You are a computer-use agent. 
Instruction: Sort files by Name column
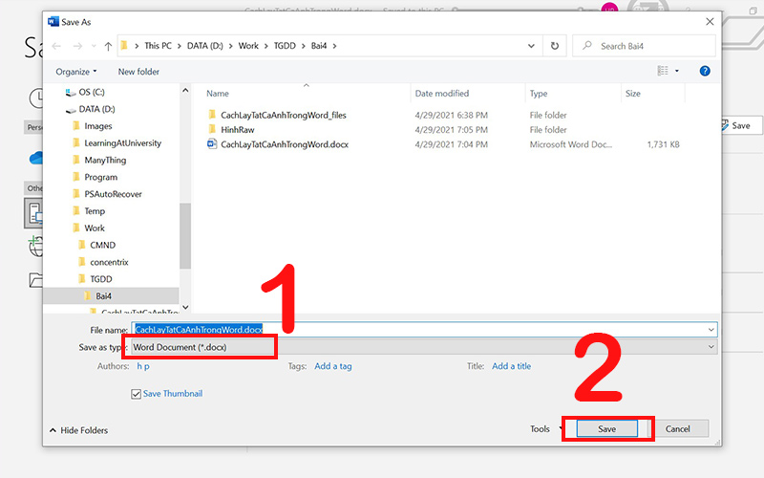pyautogui.click(x=218, y=94)
